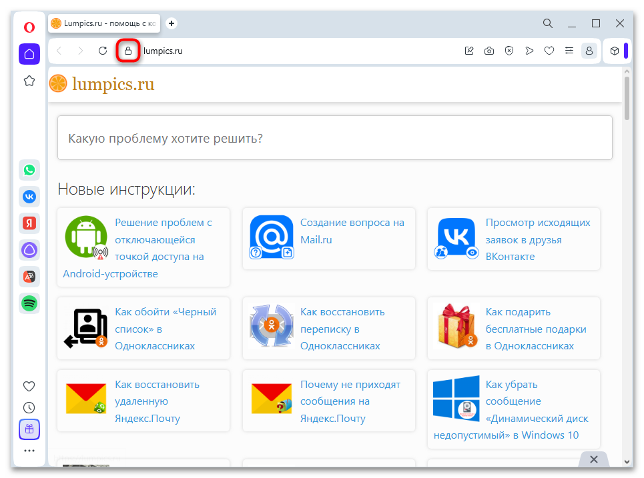The image size is (644, 478).
Task: Click the blue Mail.ru @ thumbnail
Action: click(x=272, y=237)
